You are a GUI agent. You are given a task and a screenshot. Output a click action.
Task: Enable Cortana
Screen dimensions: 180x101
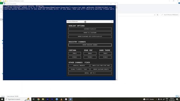click(75, 53)
